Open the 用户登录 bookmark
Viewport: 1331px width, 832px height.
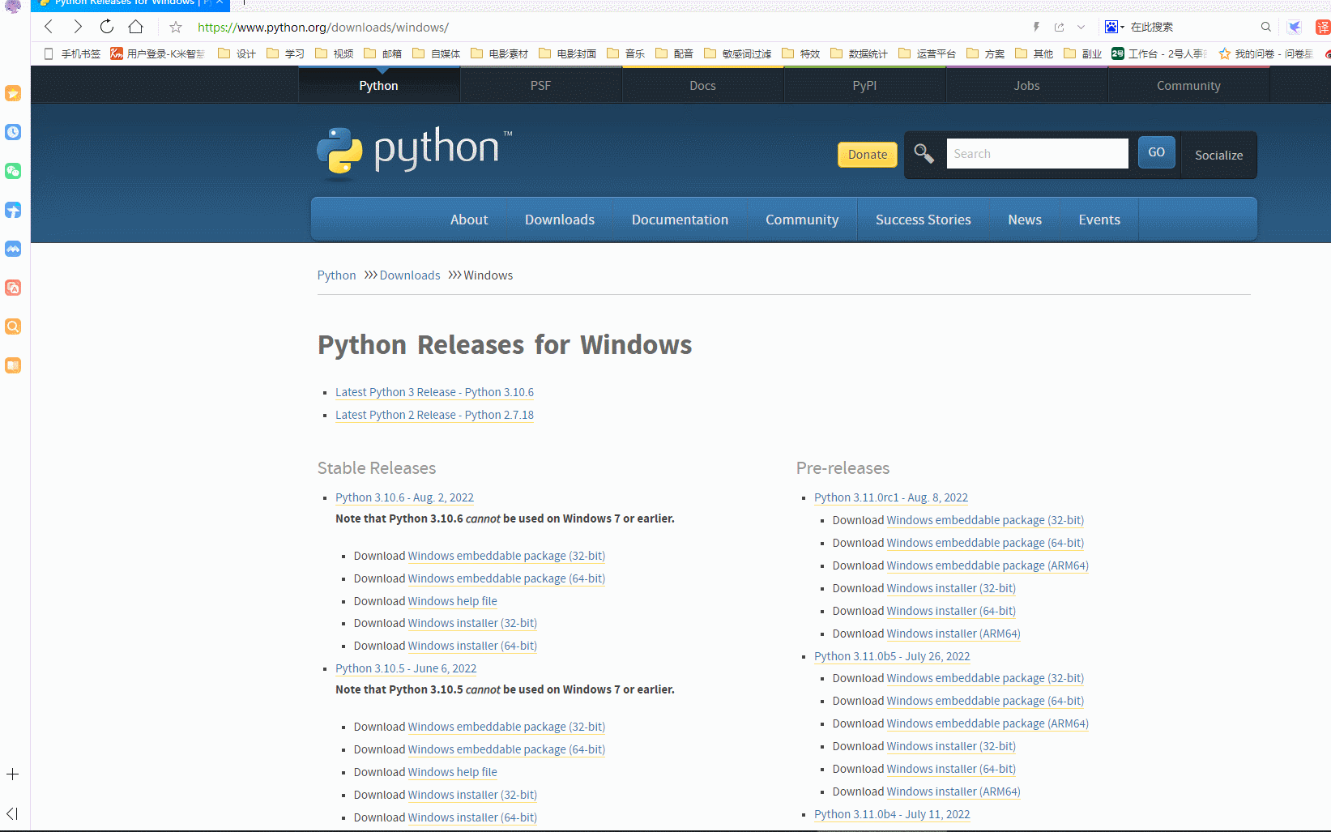coord(157,53)
